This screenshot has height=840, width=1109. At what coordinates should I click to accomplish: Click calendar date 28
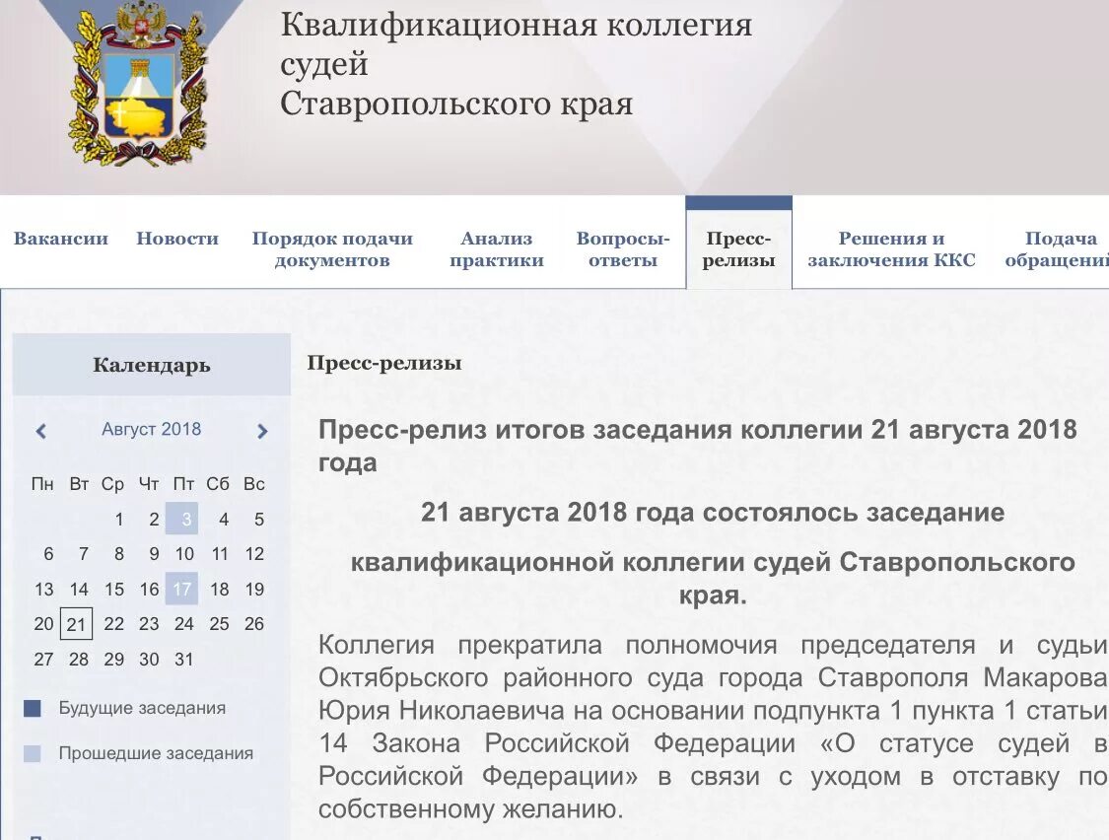pos(79,660)
